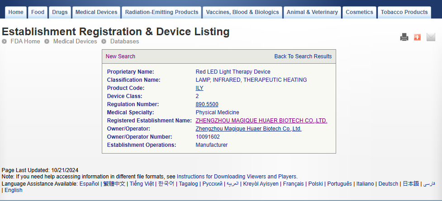Open the Food tab
The image size is (442, 201).
38,12
